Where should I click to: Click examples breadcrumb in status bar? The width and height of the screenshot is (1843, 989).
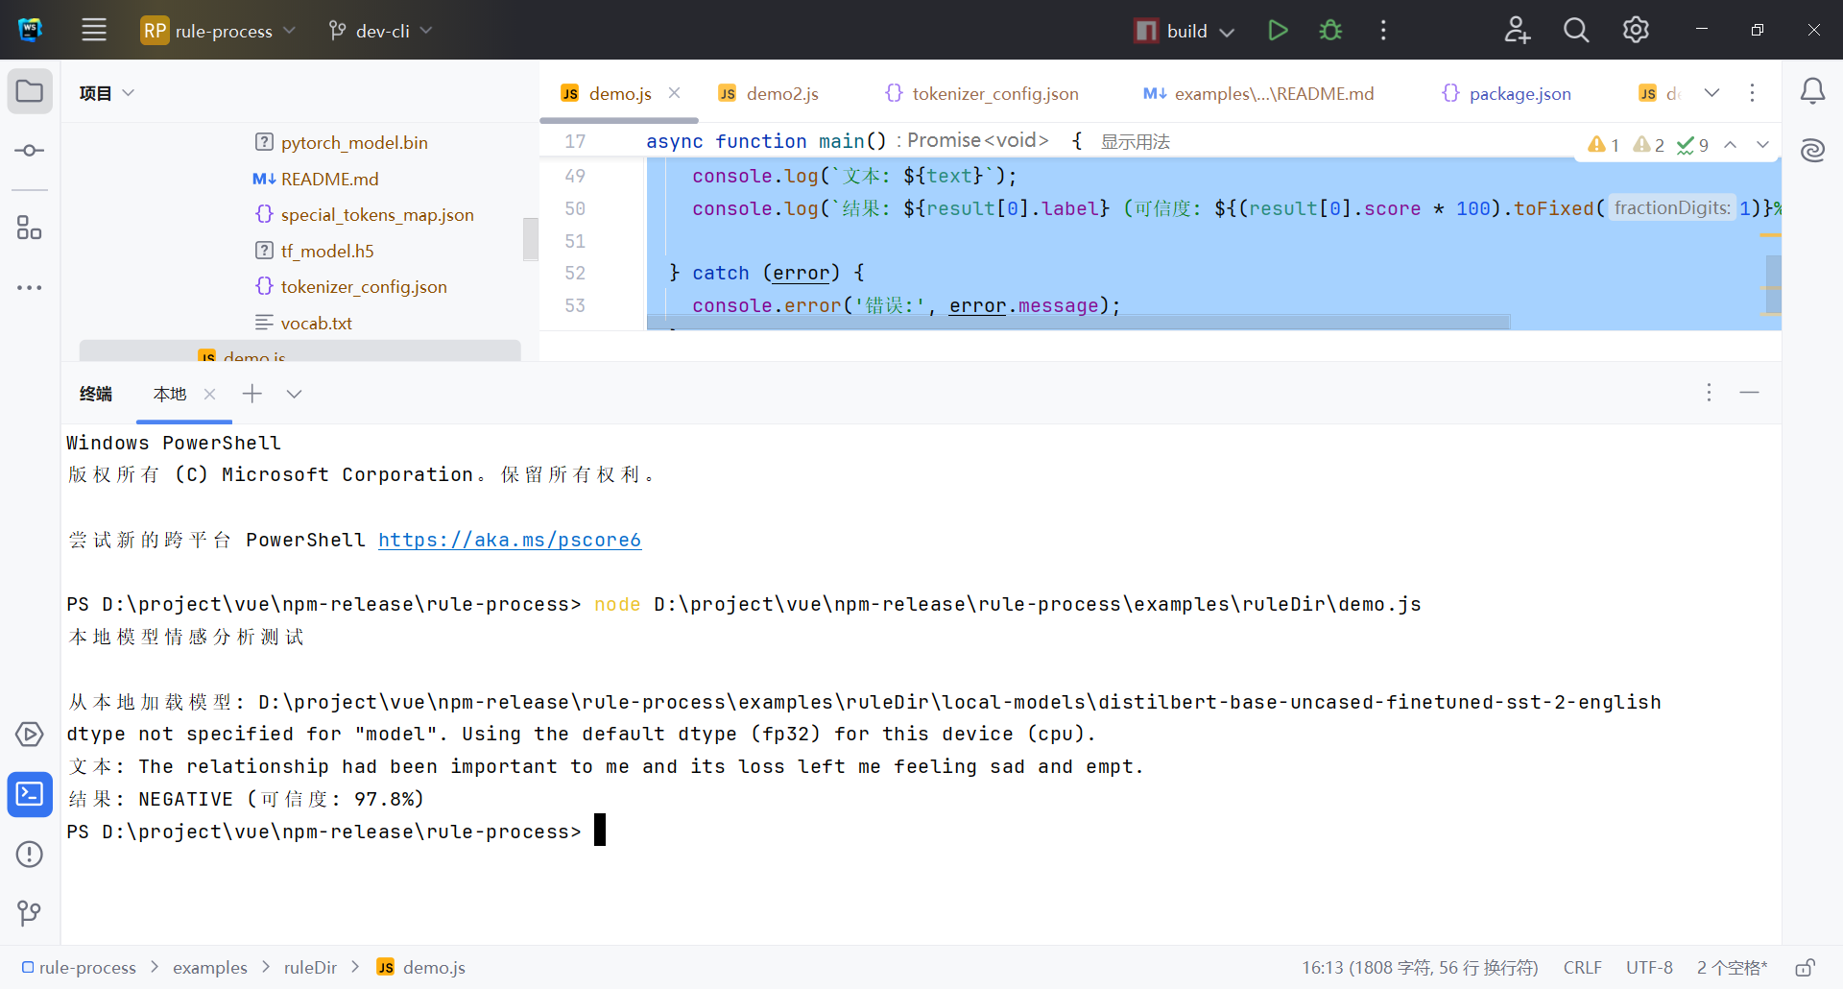click(210, 968)
